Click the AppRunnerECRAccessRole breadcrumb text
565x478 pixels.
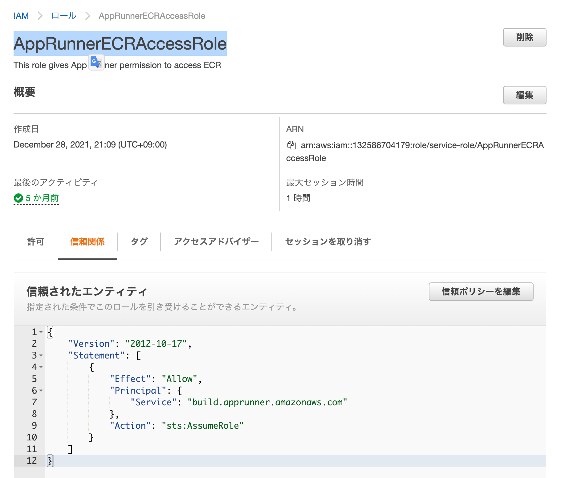152,16
